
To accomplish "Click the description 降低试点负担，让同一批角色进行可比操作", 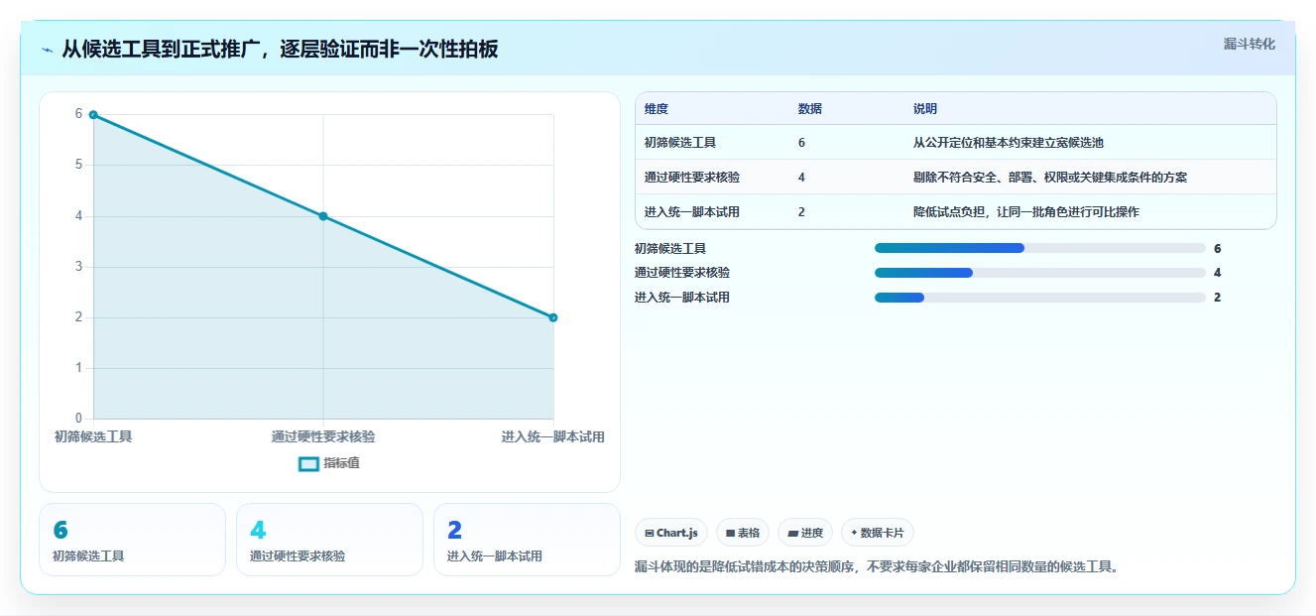I will pos(1026,212).
